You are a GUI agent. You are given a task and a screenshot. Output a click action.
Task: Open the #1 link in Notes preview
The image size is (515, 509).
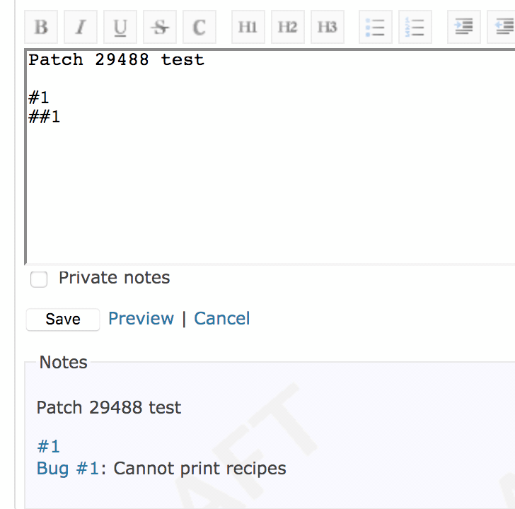49,447
